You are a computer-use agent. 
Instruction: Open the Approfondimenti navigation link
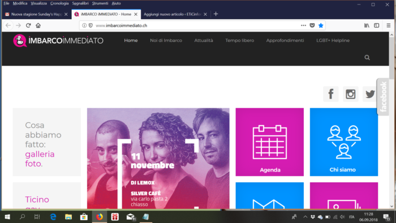click(x=285, y=40)
